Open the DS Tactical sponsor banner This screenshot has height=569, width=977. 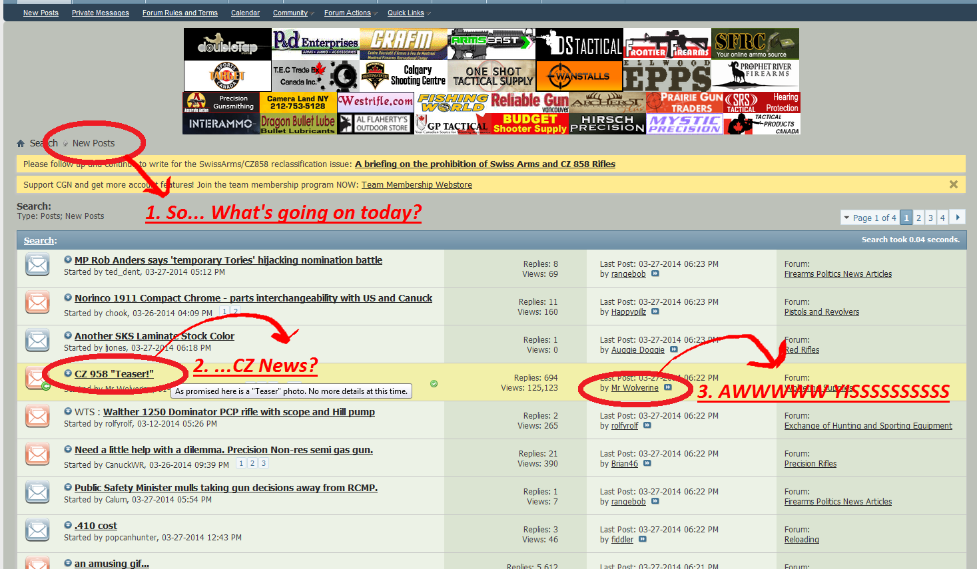pos(579,45)
